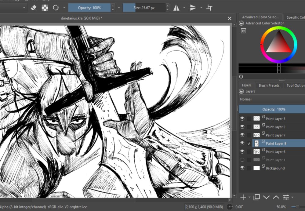This screenshot has height=211, width=305.
Task: Hide the Background layer with the eye
Action: point(242,168)
